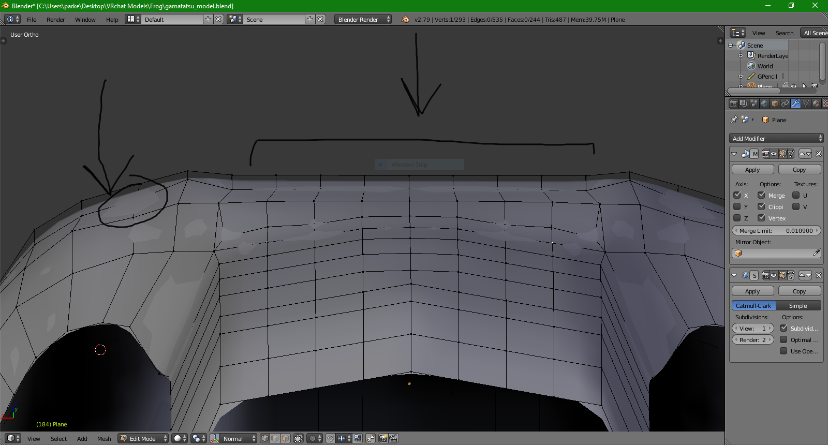Toggle Subsurf modifier viewport eye visibility
The height and width of the screenshot is (445, 828).
click(x=774, y=275)
